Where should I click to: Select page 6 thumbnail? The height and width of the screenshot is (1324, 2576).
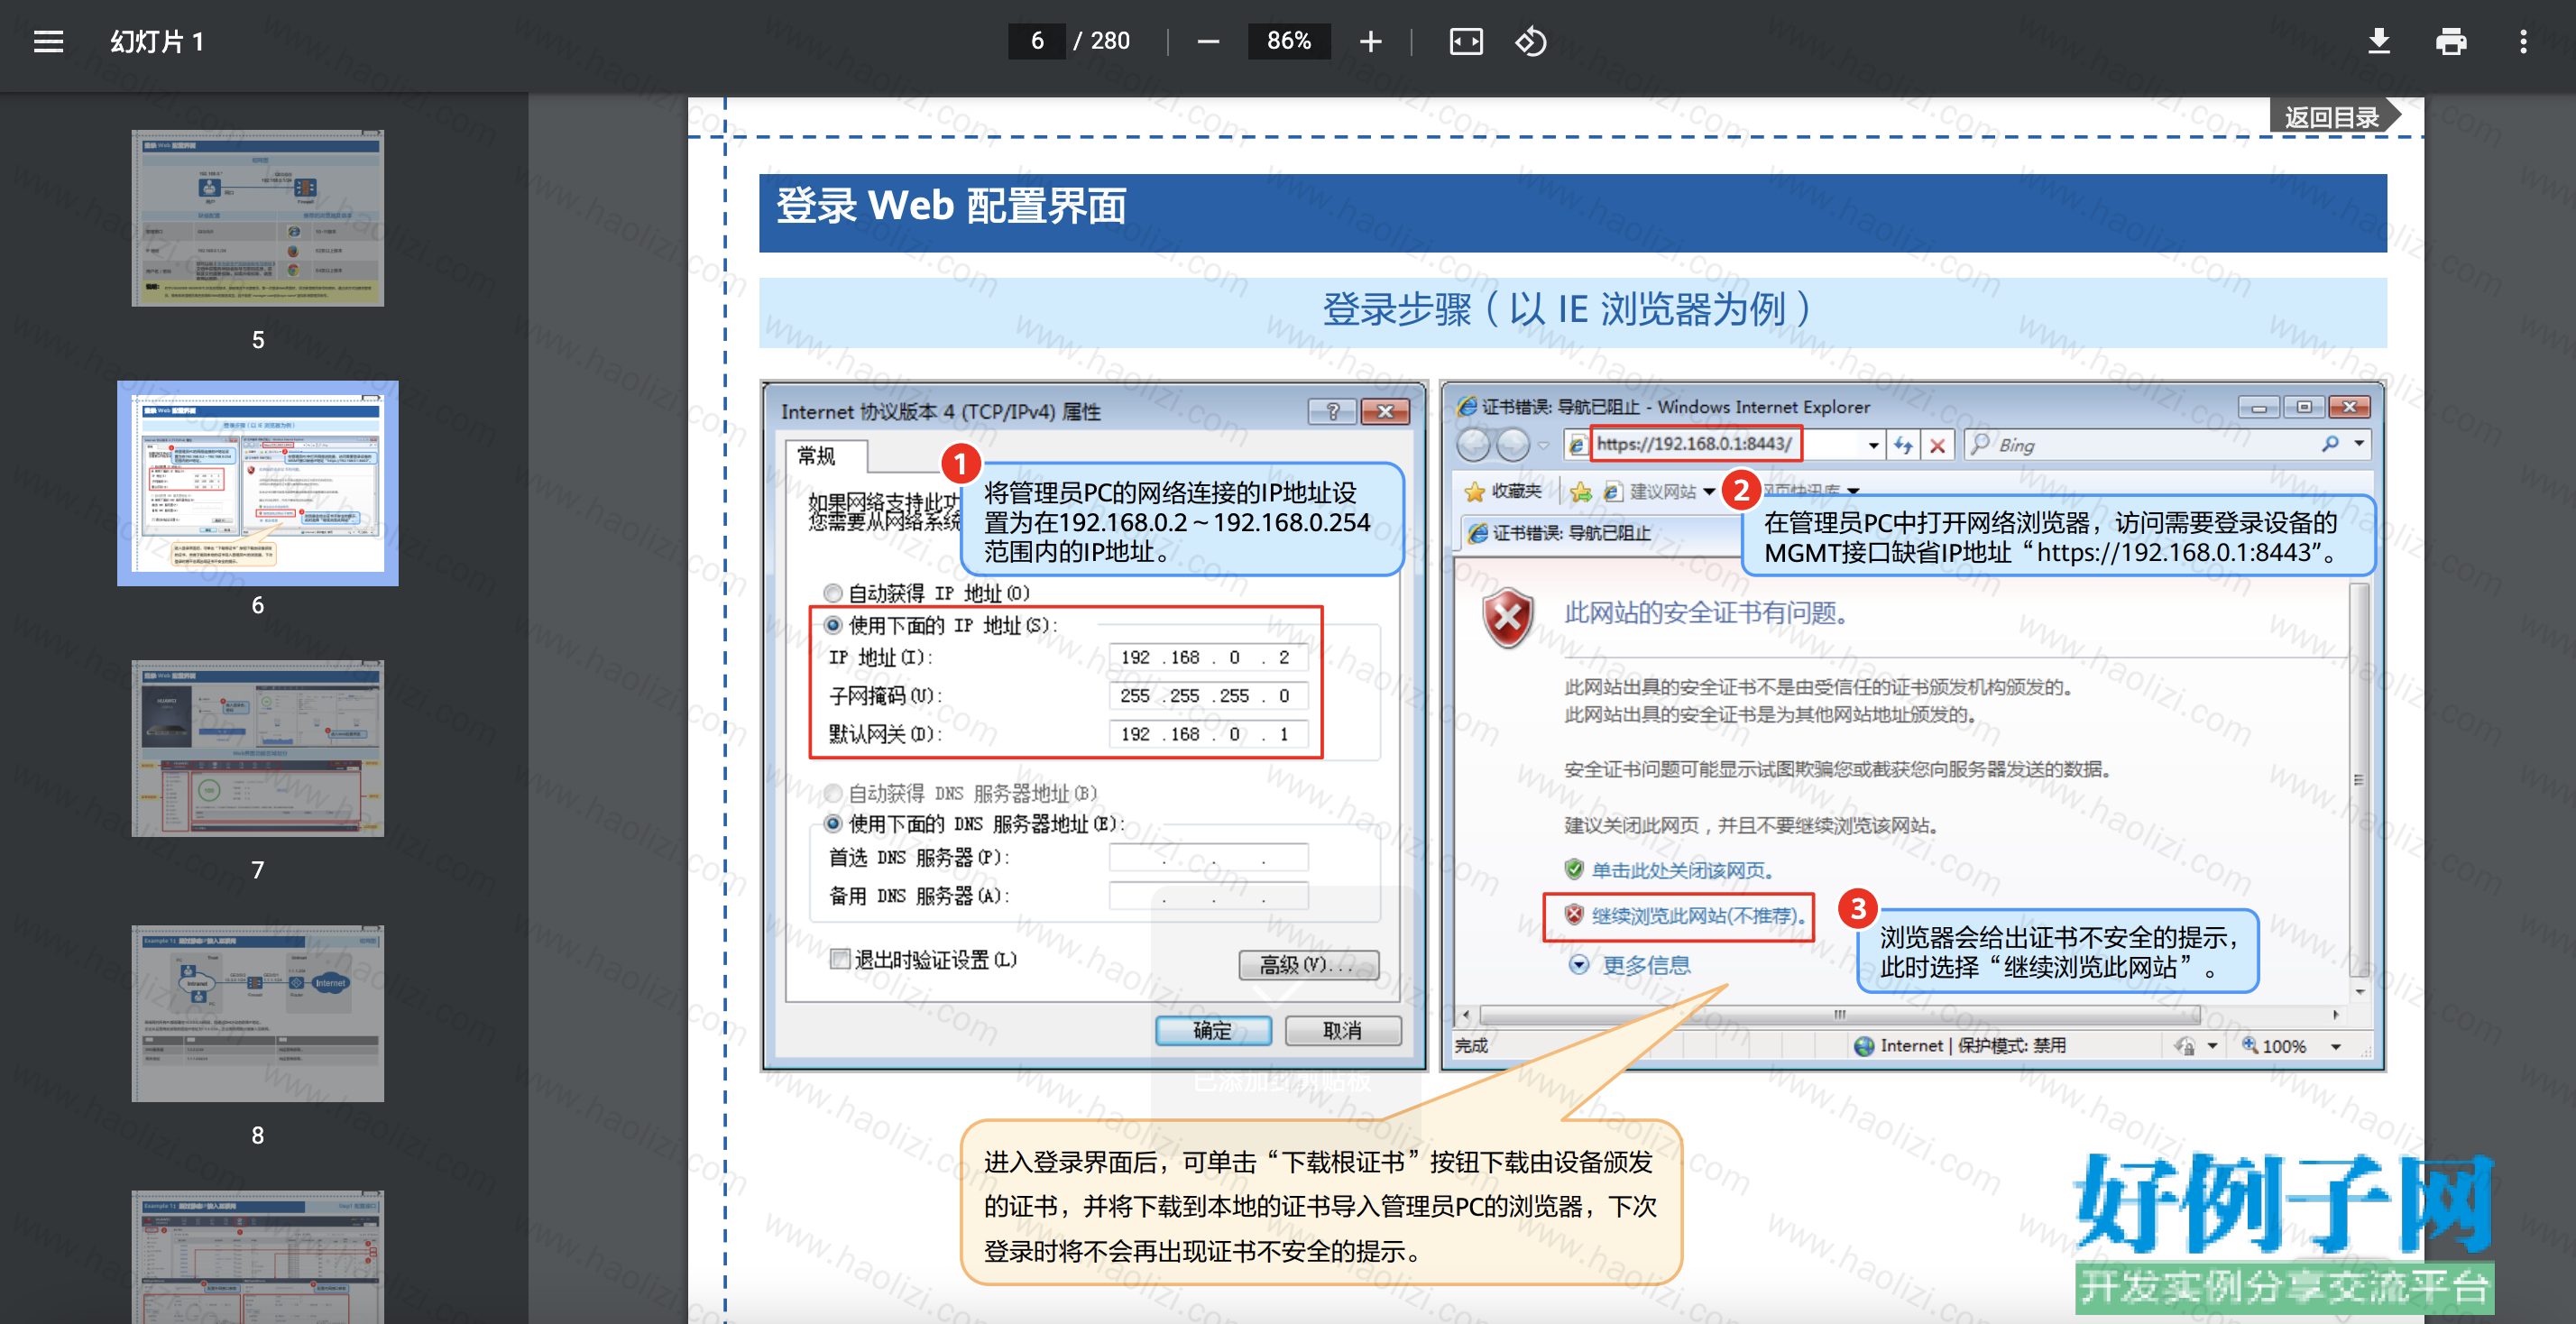tap(257, 483)
